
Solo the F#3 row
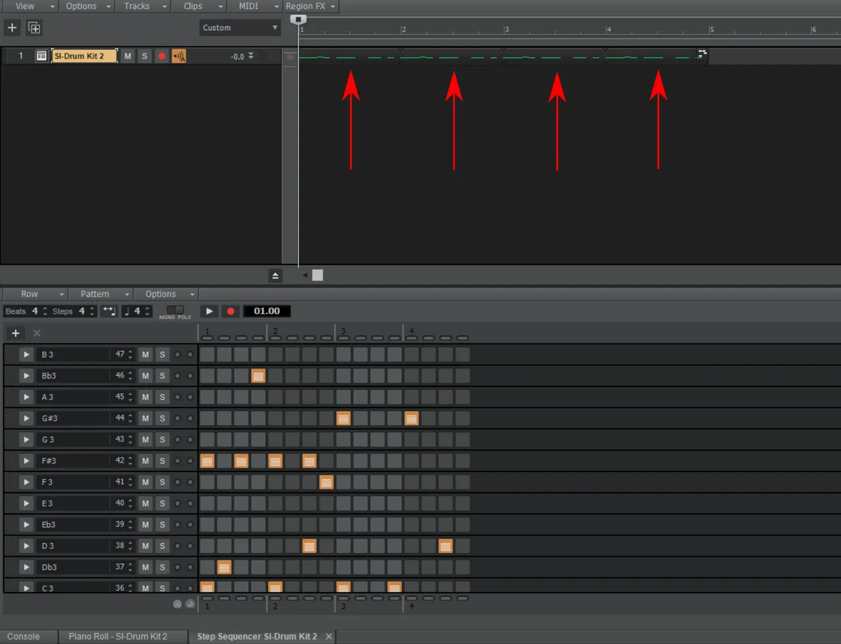click(x=162, y=461)
